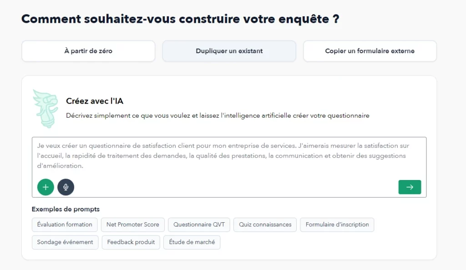Choose "Copier un formulaire externe"

click(x=369, y=51)
